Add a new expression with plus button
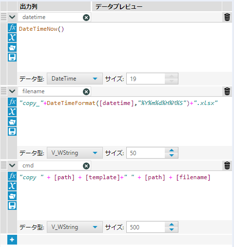Viewport: 234px width, 247px height. click(12, 240)
